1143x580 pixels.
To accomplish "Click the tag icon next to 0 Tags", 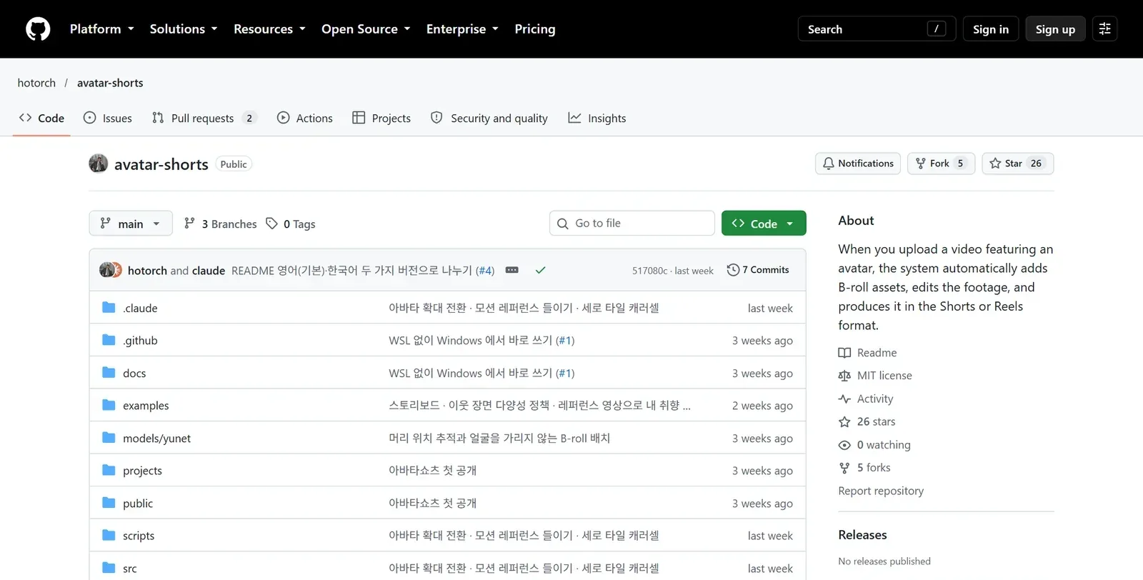I will [271, 224].
